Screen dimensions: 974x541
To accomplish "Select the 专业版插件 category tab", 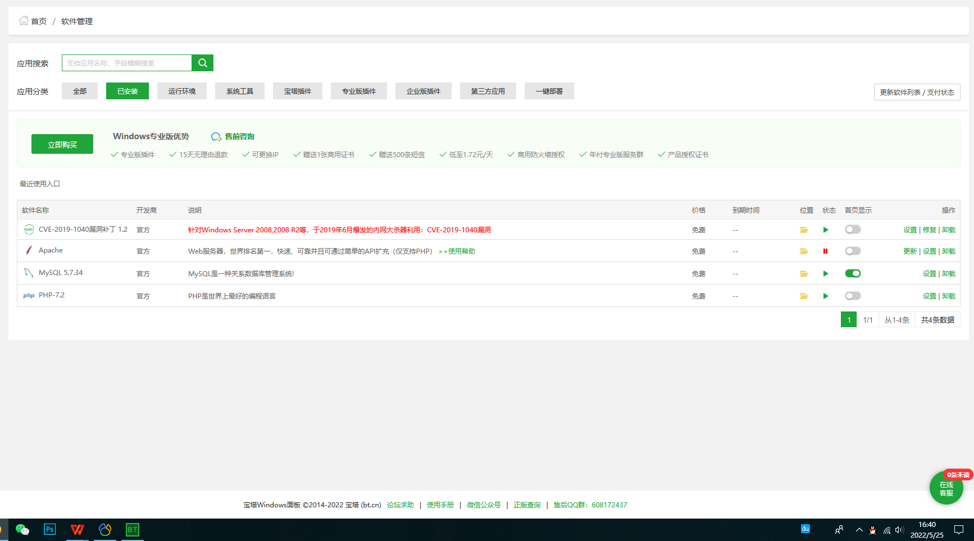I will [359, 91].
